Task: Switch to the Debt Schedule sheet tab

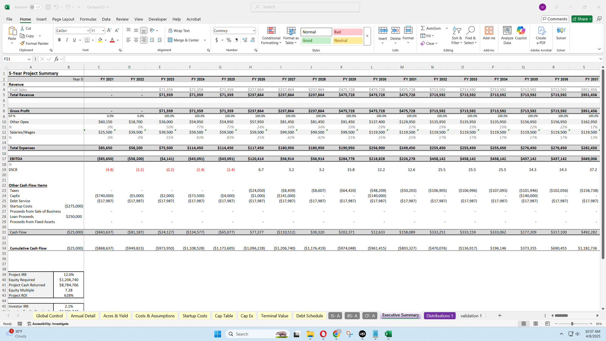Action: click(x=309, y=316)
